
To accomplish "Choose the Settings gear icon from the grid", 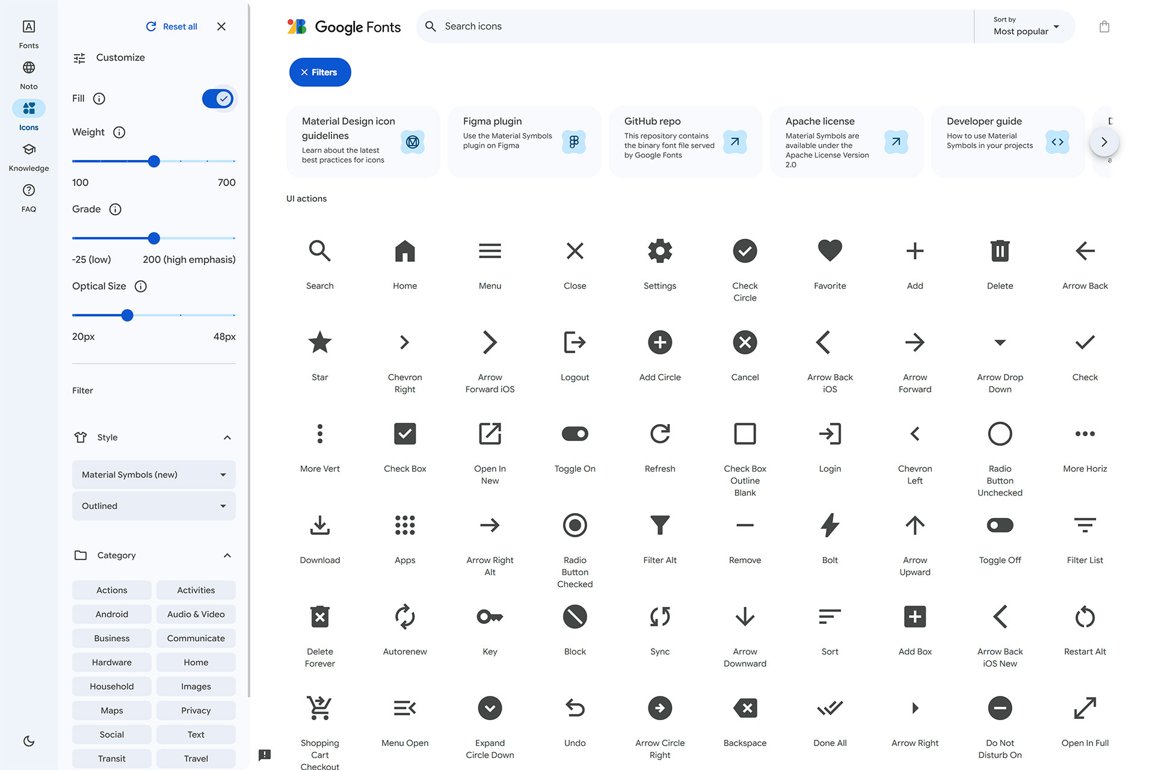I will coord(660,251).
